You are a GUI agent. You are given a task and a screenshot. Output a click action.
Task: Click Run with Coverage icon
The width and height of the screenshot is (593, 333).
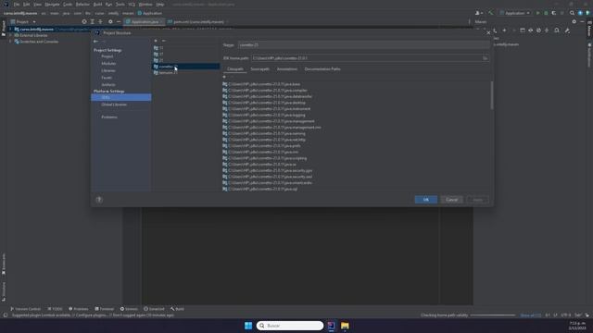(x=554, y=13)
